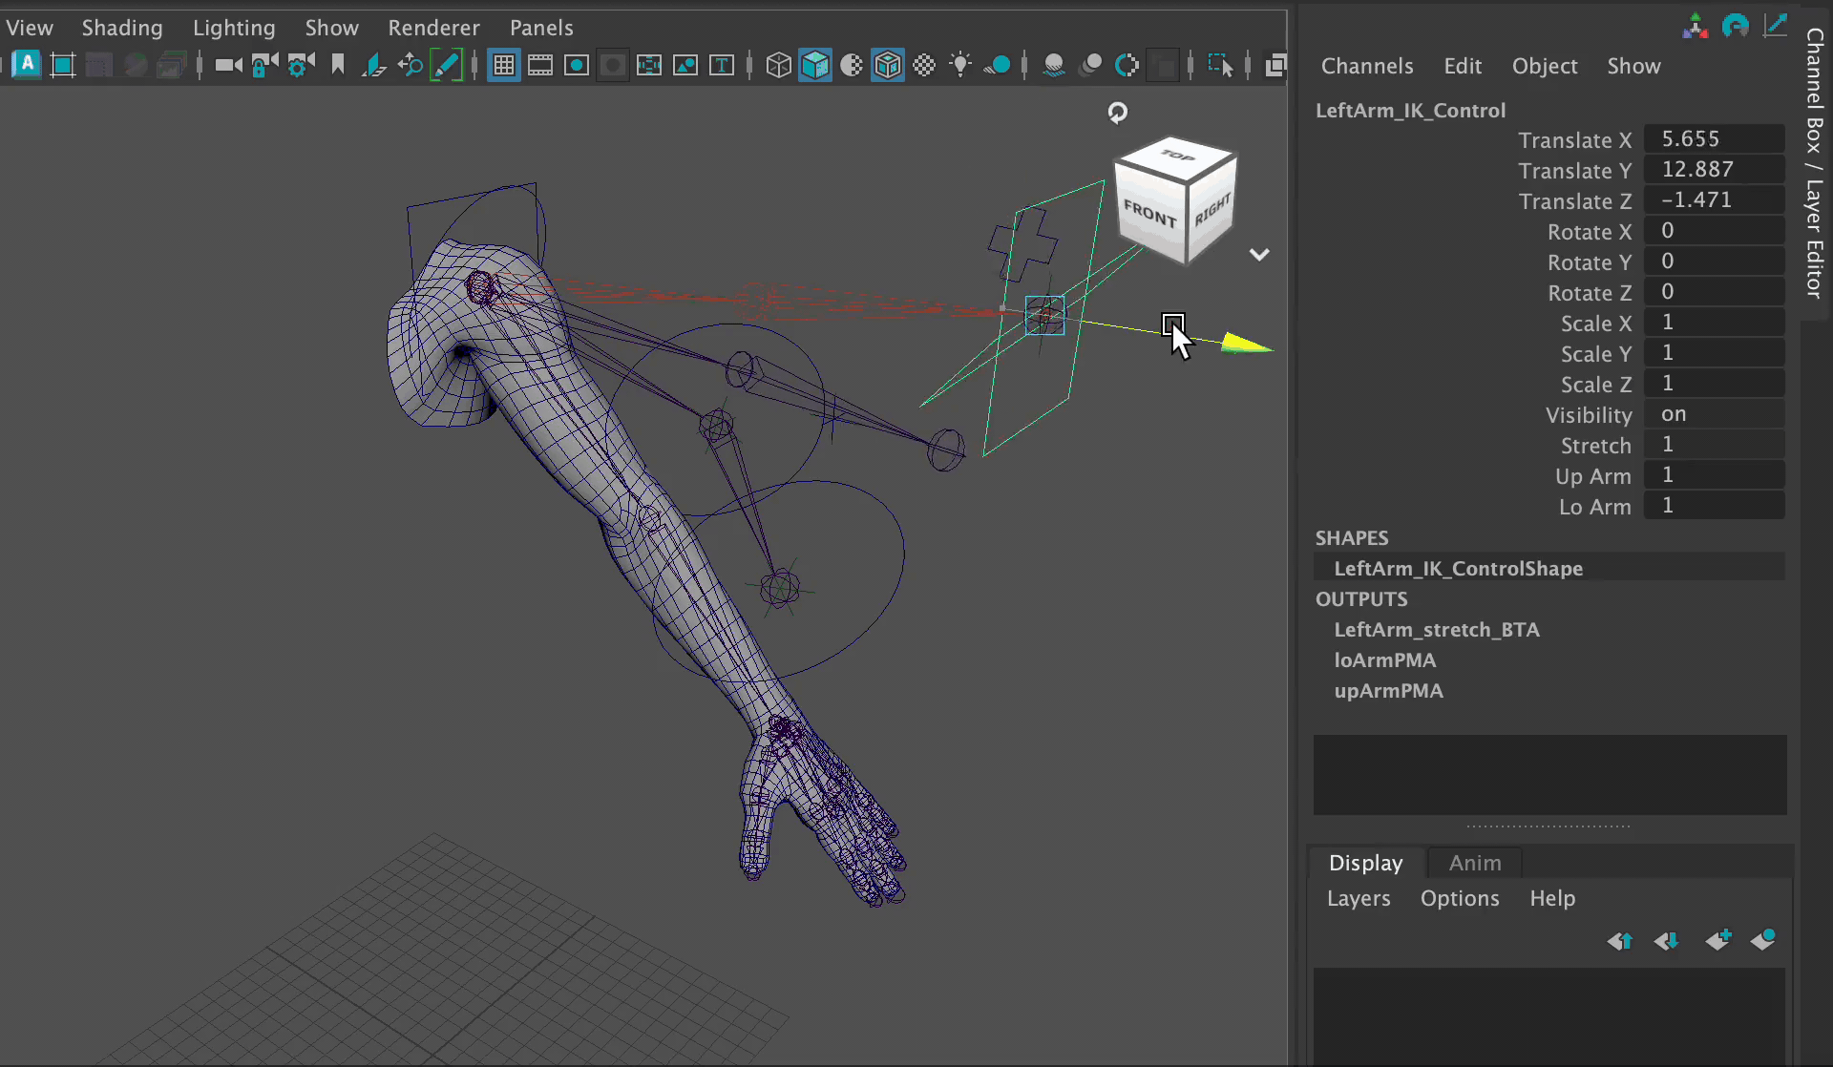
Task: Open the channel box Object menu
Action: 1545,66
